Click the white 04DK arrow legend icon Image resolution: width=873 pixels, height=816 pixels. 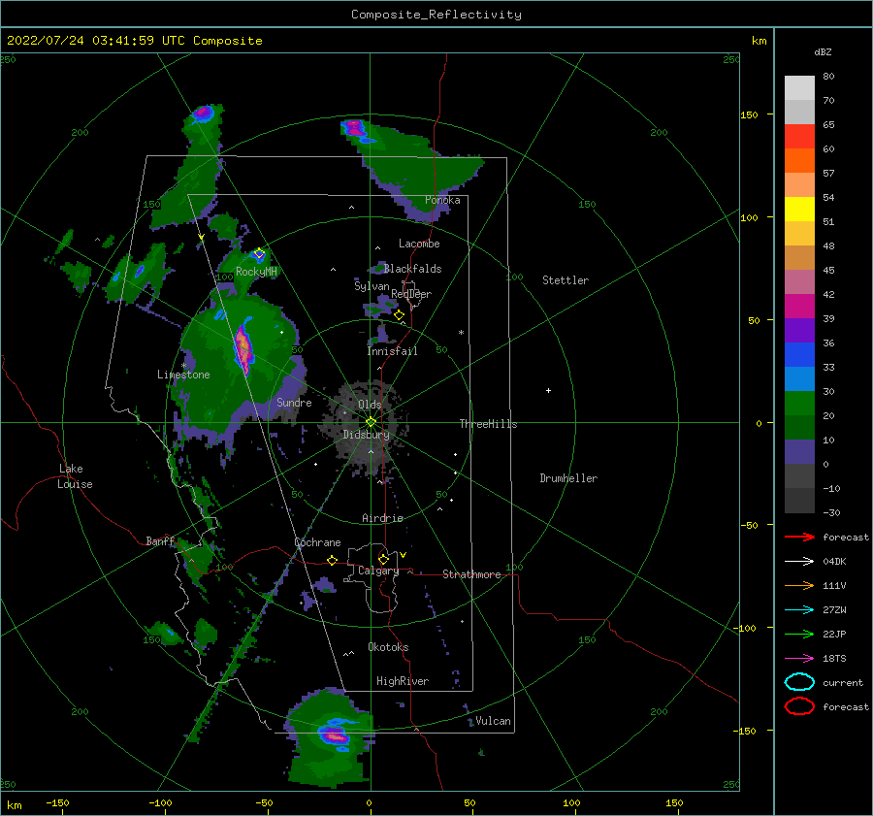coord(799,561)
